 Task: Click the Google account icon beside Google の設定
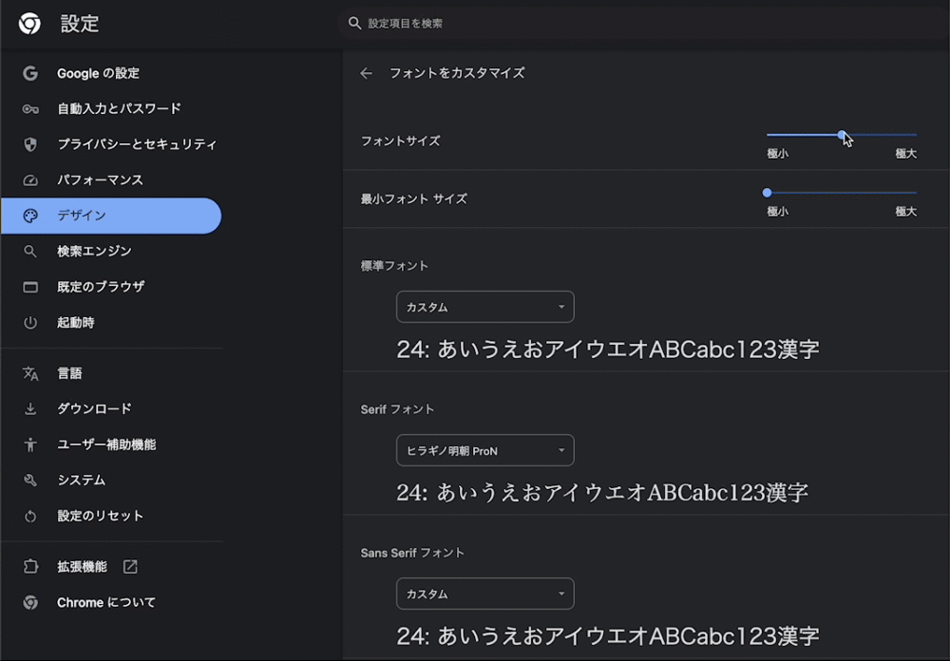pos(28,73)
